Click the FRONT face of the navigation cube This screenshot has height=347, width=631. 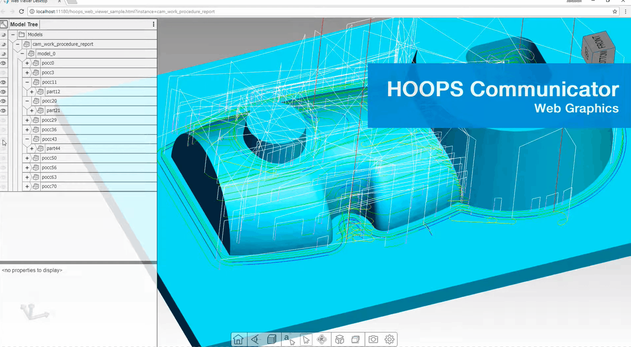click(x=599, y=42)
